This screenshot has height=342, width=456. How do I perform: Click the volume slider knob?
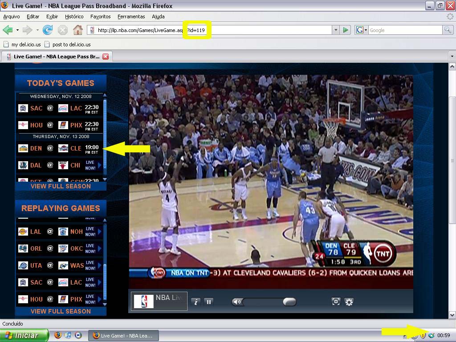click(289, 302)
